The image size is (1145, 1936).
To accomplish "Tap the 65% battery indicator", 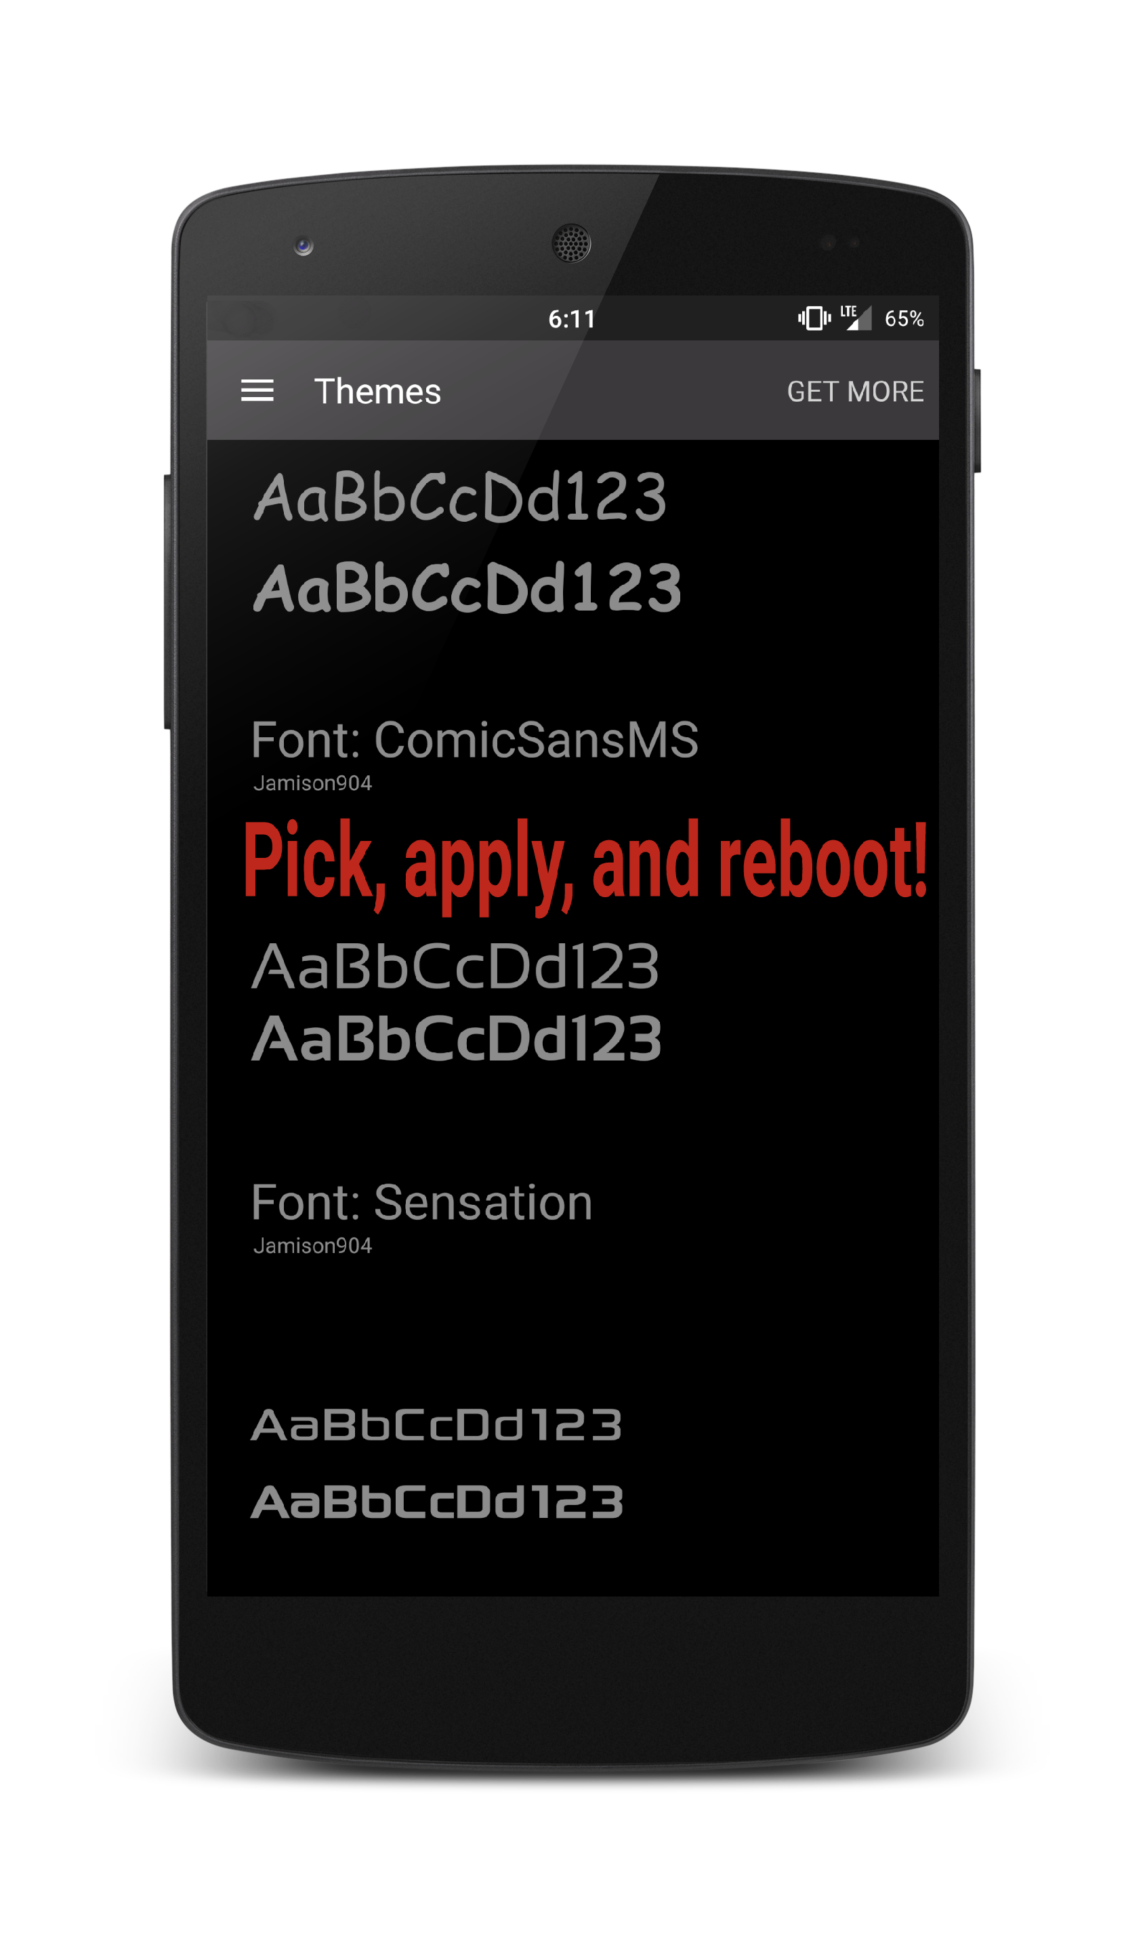I will [x=904, y=318].
